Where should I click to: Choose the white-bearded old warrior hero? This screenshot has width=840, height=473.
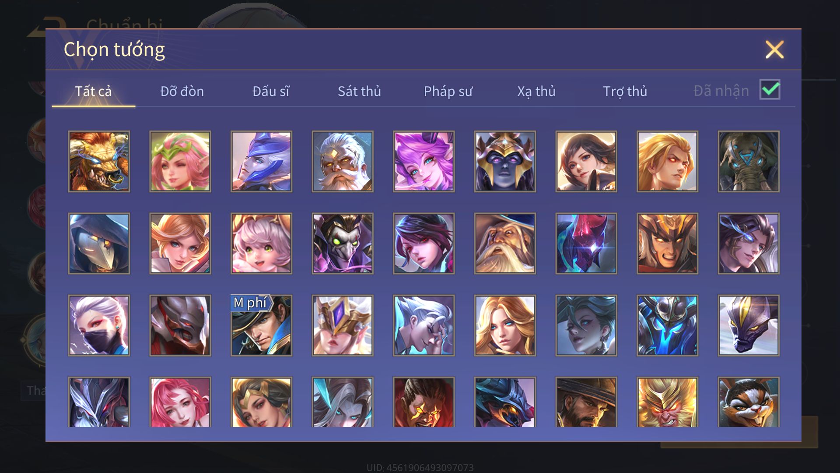[343, 161]
